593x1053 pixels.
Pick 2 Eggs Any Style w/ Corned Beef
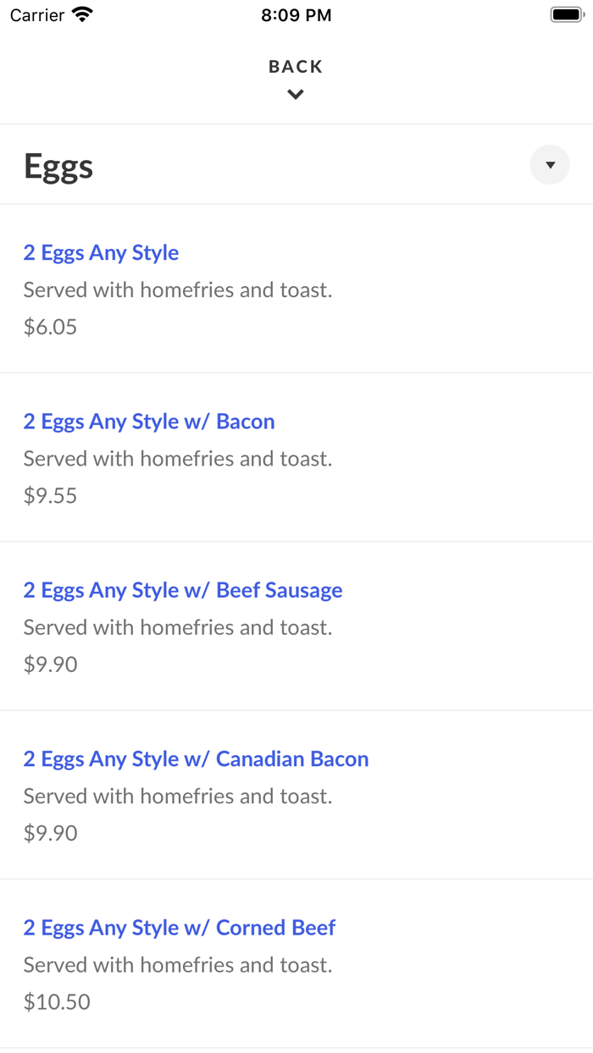(x=180, y=928)
